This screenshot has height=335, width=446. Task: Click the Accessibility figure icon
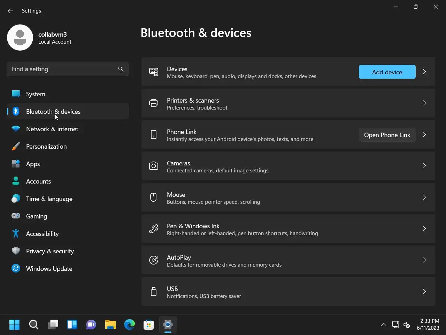click(x=16, y=233)
